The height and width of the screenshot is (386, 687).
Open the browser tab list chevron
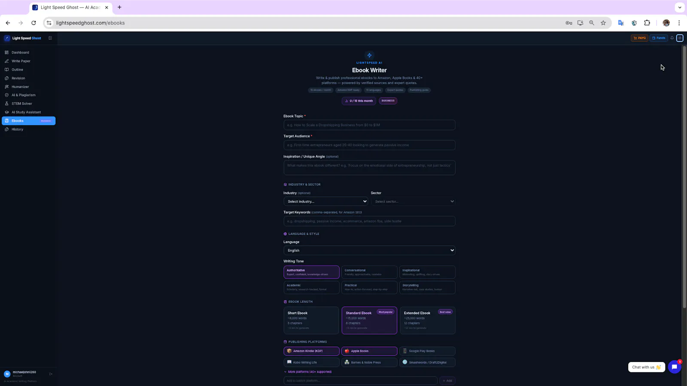pyautogui.click(x=679, y=7)
